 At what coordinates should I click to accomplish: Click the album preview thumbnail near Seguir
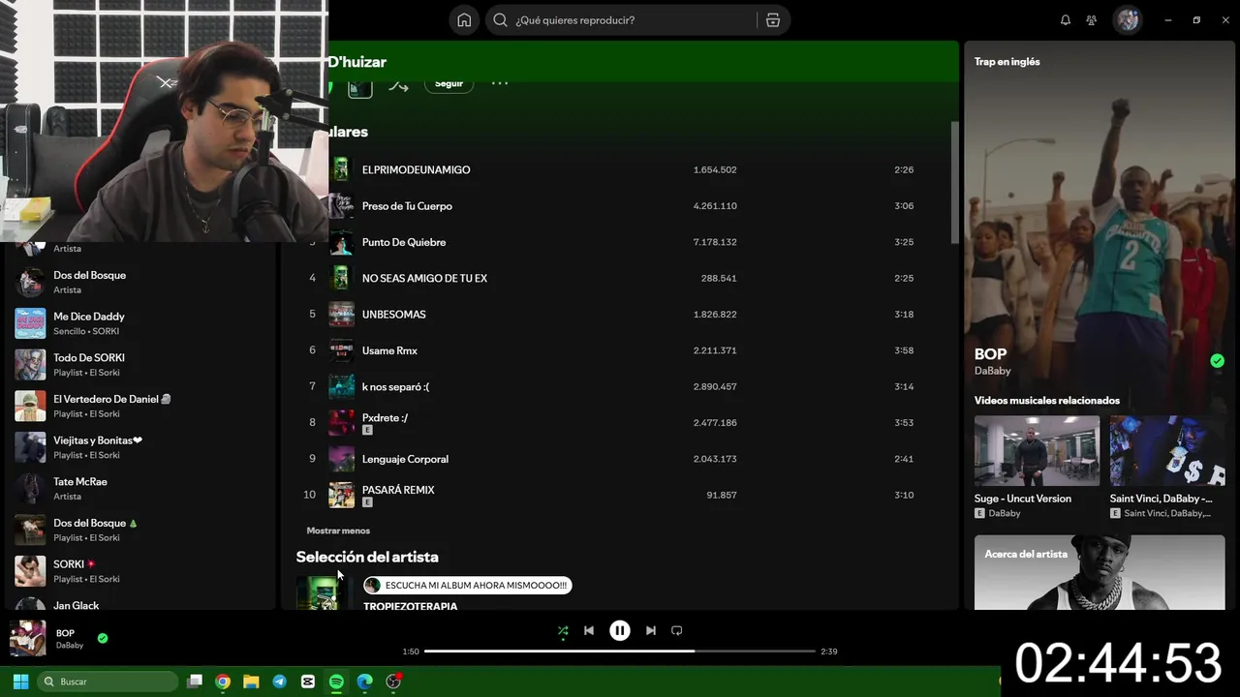[360, 87]
